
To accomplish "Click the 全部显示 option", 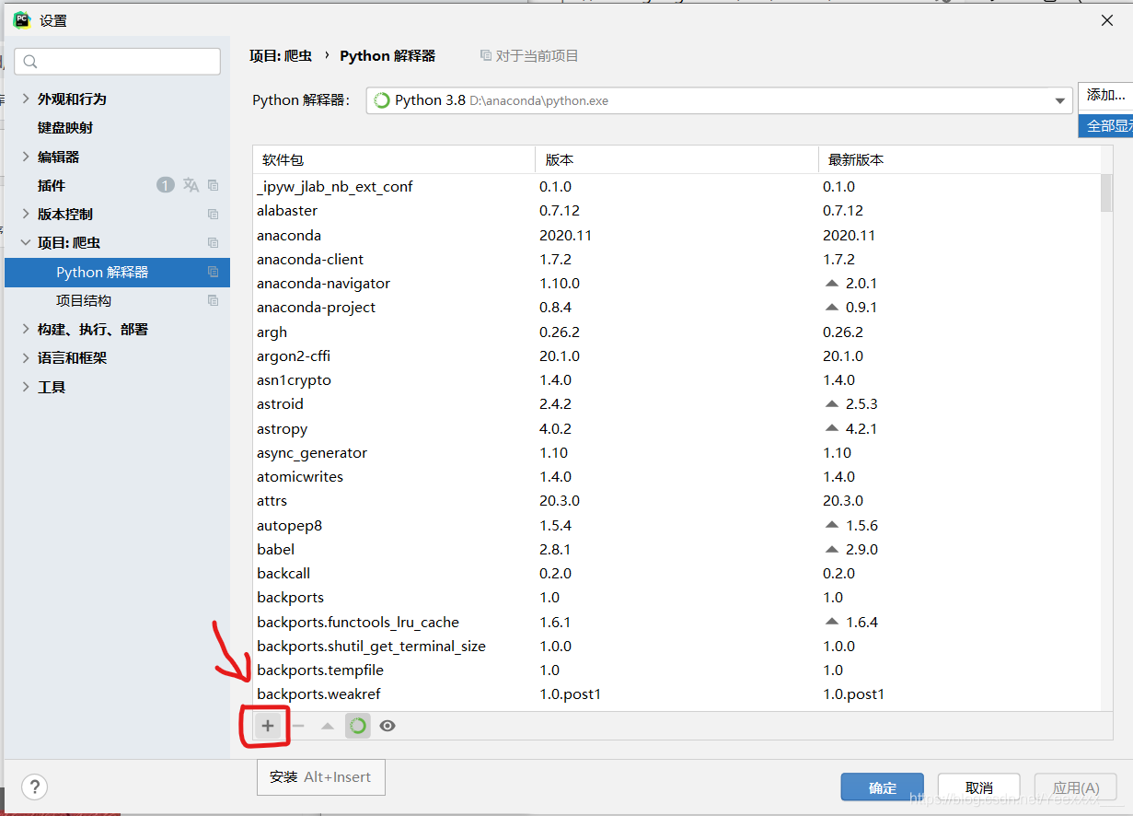I will pyautogui.click(x=1105, y=125).
